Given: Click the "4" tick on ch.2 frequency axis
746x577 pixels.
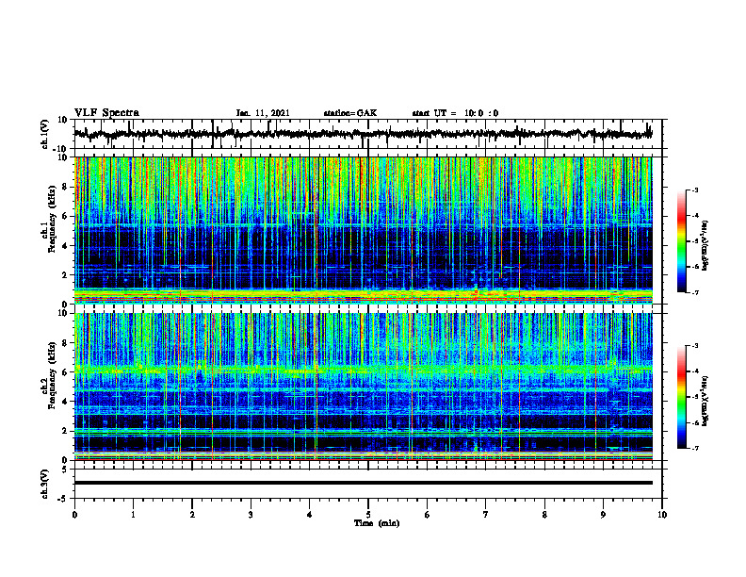Looking at the screenshot, I should pyautogui.click(x=66, y=402).
